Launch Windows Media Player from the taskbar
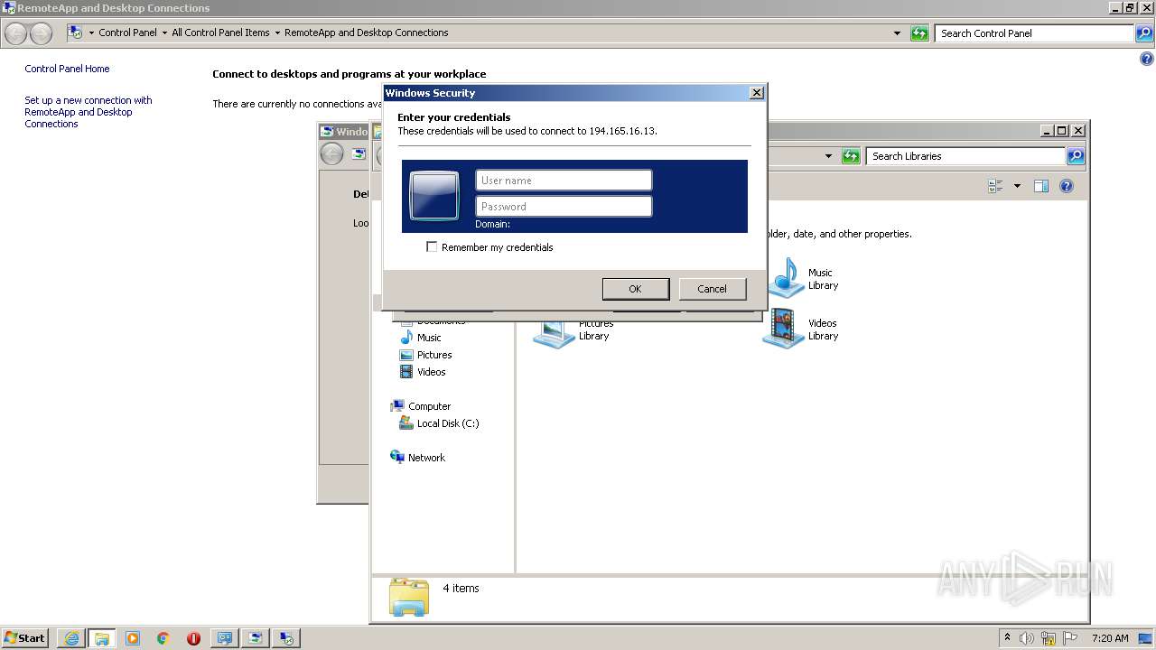Image resolution: width=1156 pixels, height=650 pixels. (133, 638)
